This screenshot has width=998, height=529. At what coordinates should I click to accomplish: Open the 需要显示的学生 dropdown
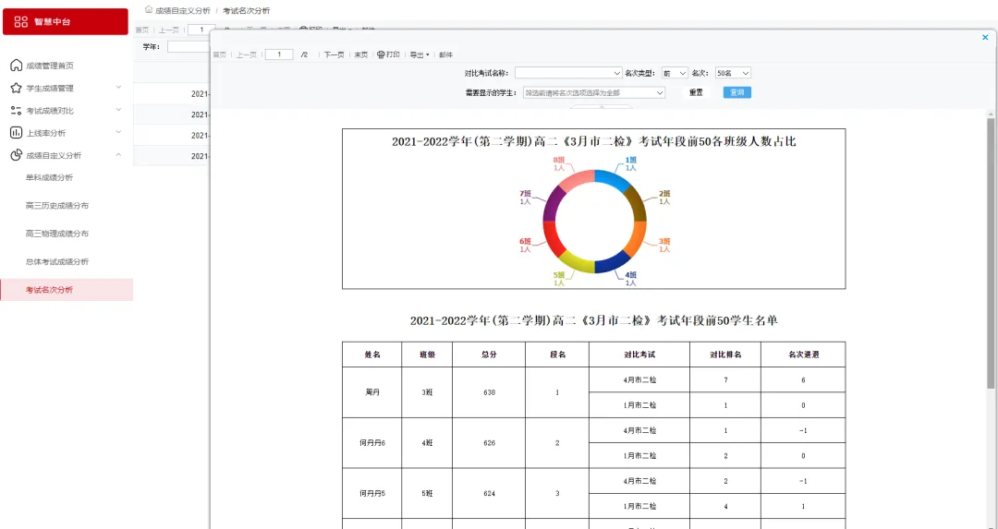[x=594, y=92]
